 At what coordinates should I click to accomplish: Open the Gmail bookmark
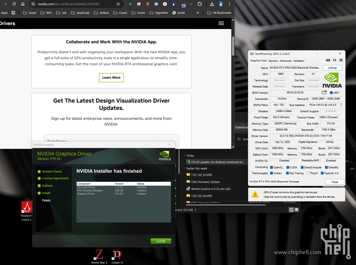178,13
